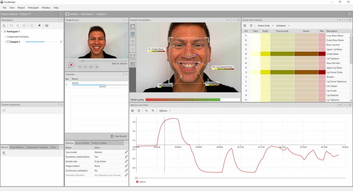Click the video position slider handle
Screen dimensions: 353x191
pyautogui.click(x=83, y=61)
